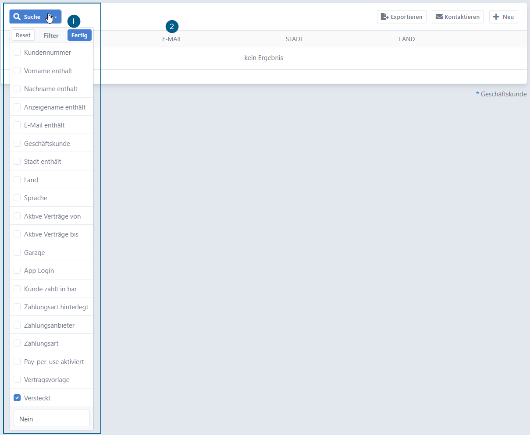
Task: Click the STADT column header
Action: pos(294,39)
